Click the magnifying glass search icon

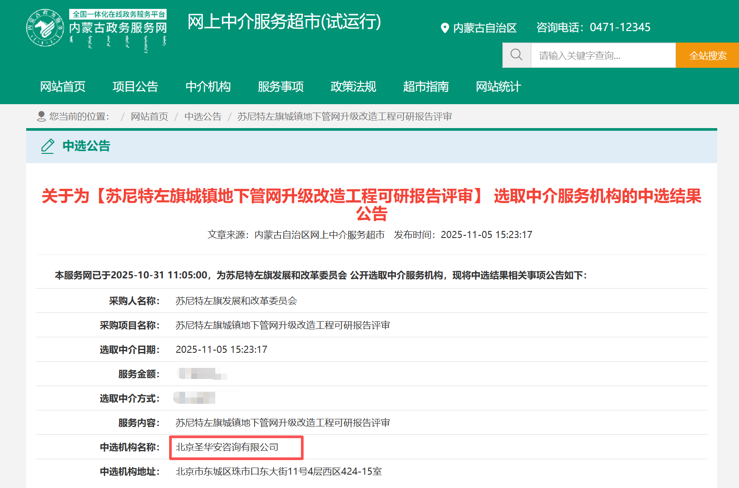click(x=516, y=55)
